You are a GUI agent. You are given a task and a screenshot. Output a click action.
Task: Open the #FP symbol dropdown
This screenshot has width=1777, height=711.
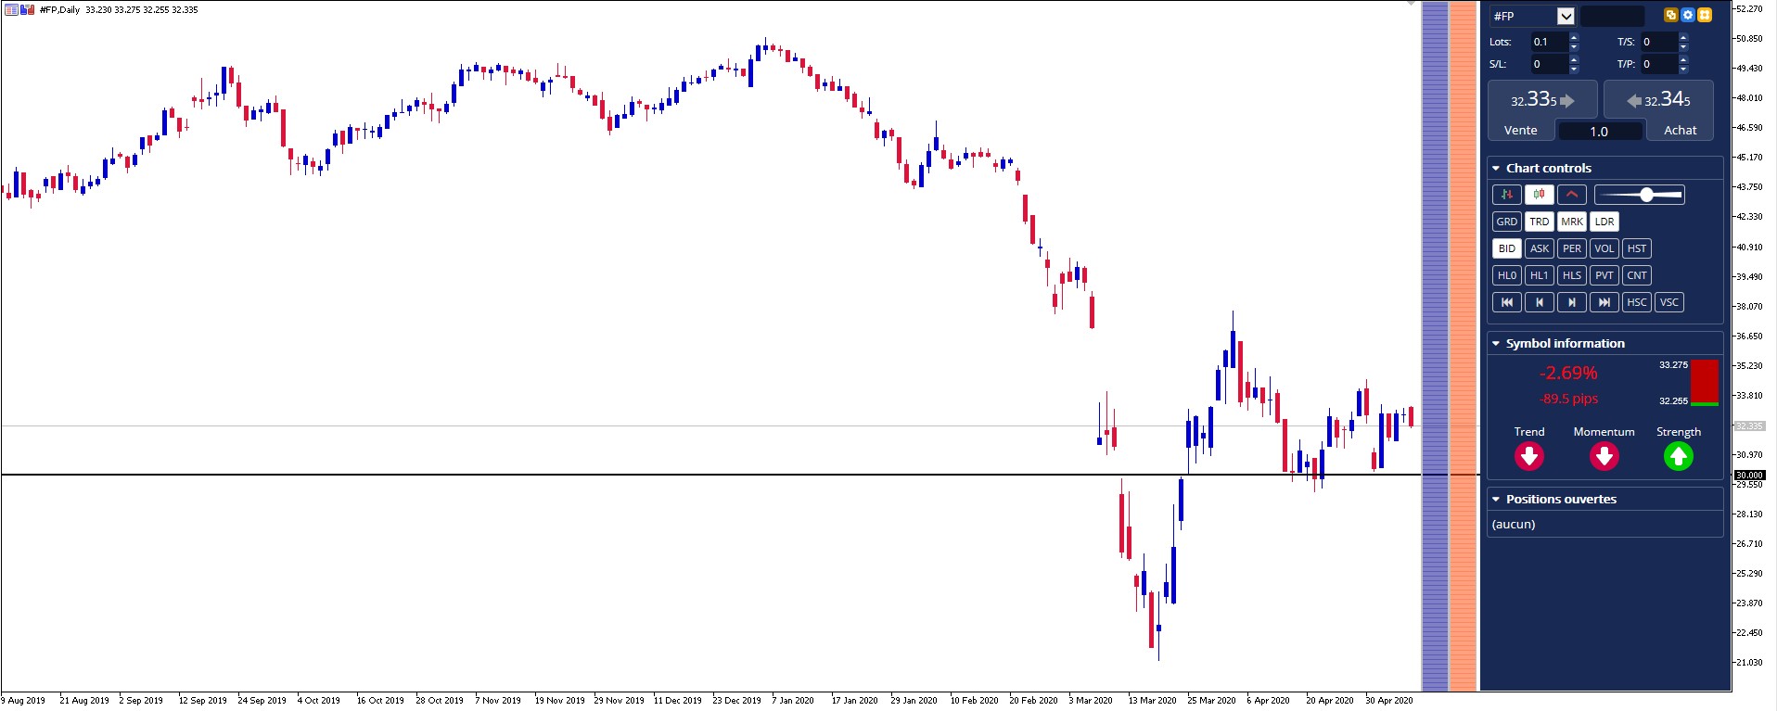[x=1566, y=16]
